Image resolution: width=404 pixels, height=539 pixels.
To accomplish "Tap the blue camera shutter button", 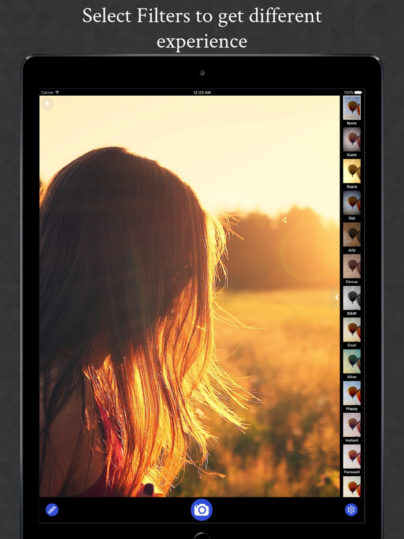I will [x=201, y=510].
